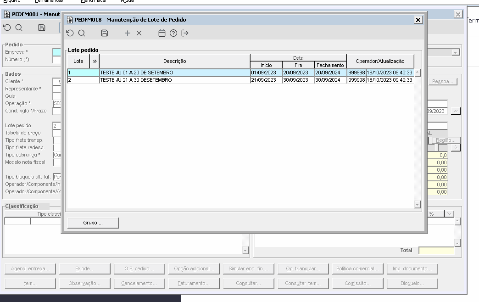Save the lote using the floppy disk icon in PEDFM018

pos(105,33)
